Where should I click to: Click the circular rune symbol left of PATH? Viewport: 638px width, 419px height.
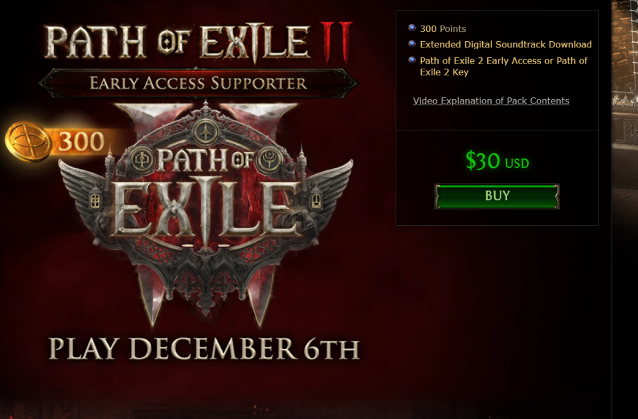tap(142, 160)
